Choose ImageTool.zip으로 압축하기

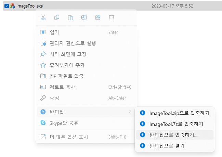[175, 113]
